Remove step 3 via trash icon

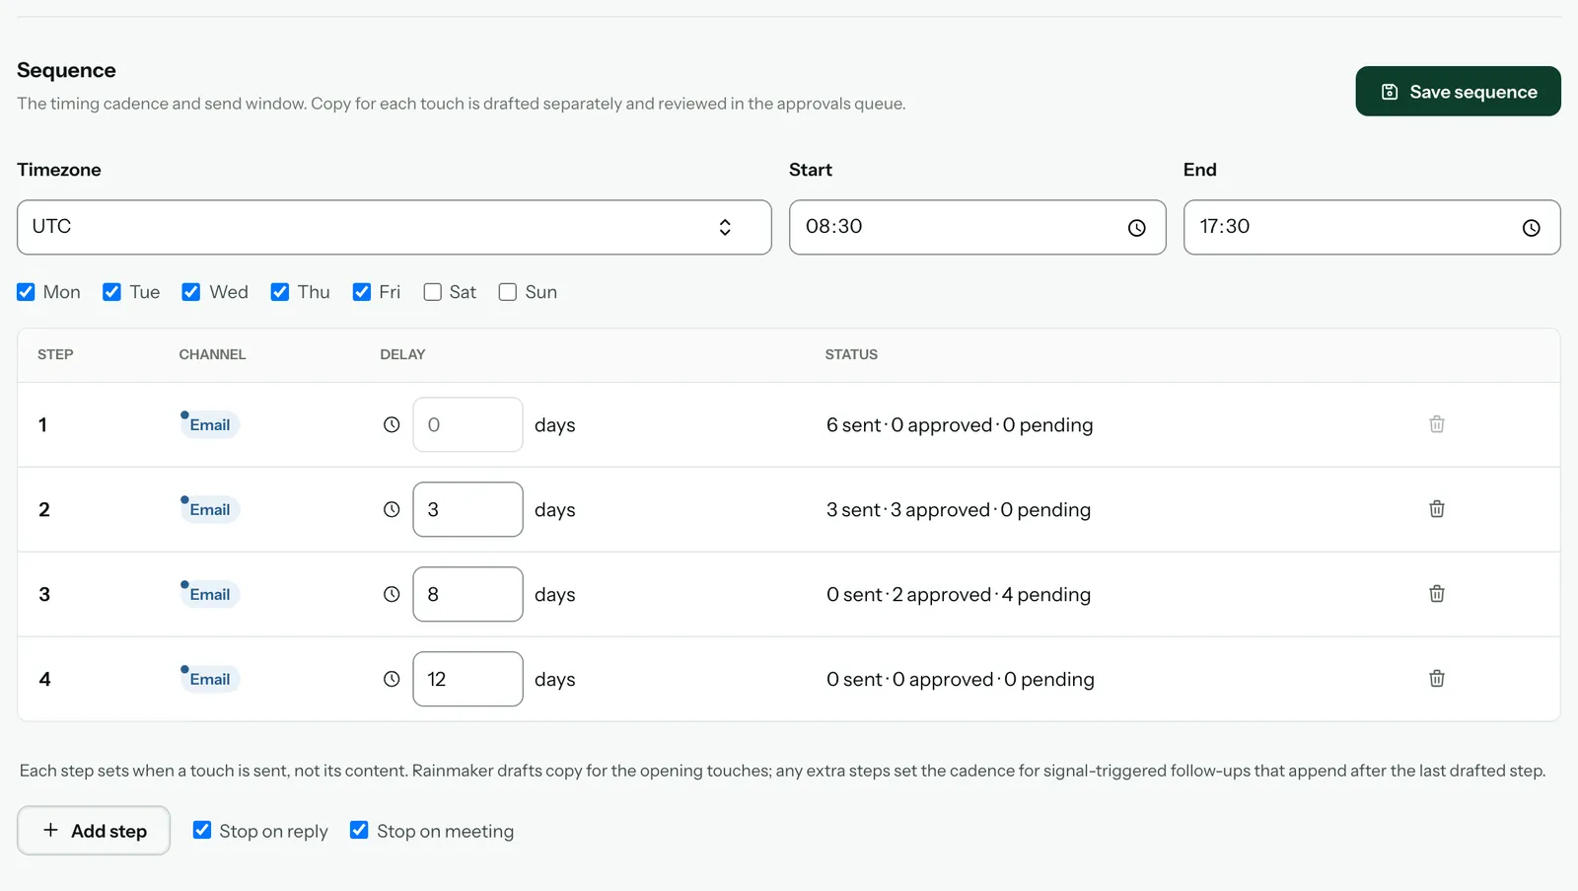point(1437,594)
